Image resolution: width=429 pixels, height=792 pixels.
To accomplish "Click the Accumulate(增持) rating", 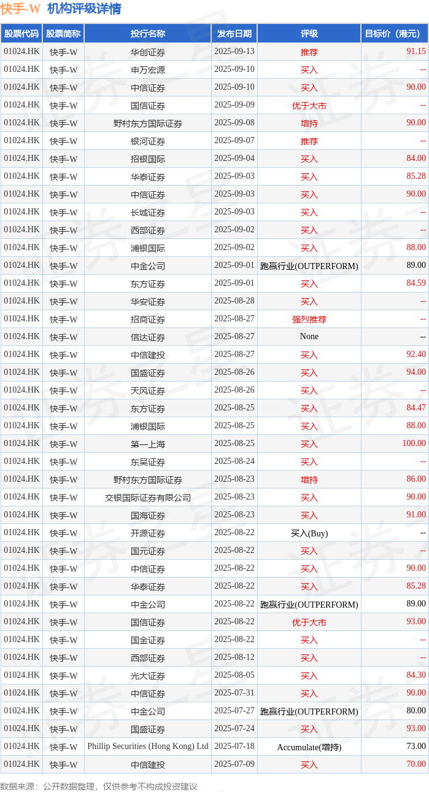I will pyautogui.click(x=309, y=747).
